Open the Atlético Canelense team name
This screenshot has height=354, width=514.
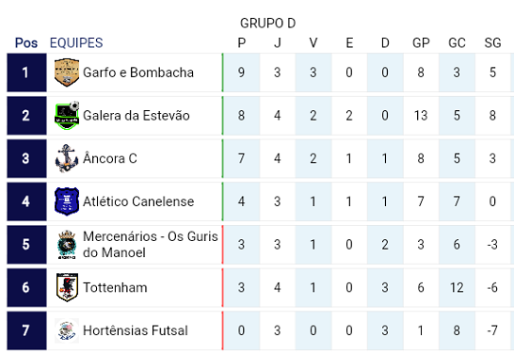point(138,201)
